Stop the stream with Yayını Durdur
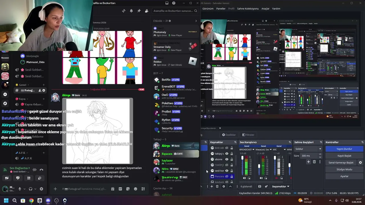 [344, 149]
